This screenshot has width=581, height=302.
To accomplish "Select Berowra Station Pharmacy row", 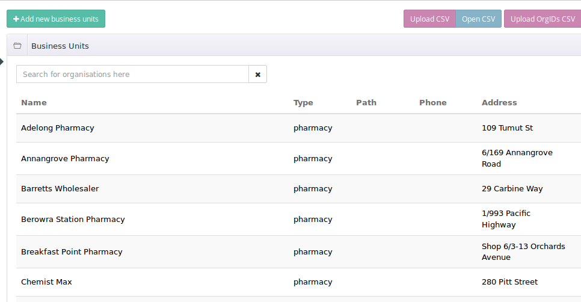I will pos(299,220).
